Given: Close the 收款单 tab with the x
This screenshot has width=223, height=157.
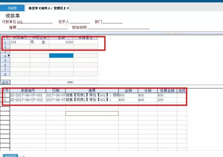Looking at the screenshot, I should (68, 8).
